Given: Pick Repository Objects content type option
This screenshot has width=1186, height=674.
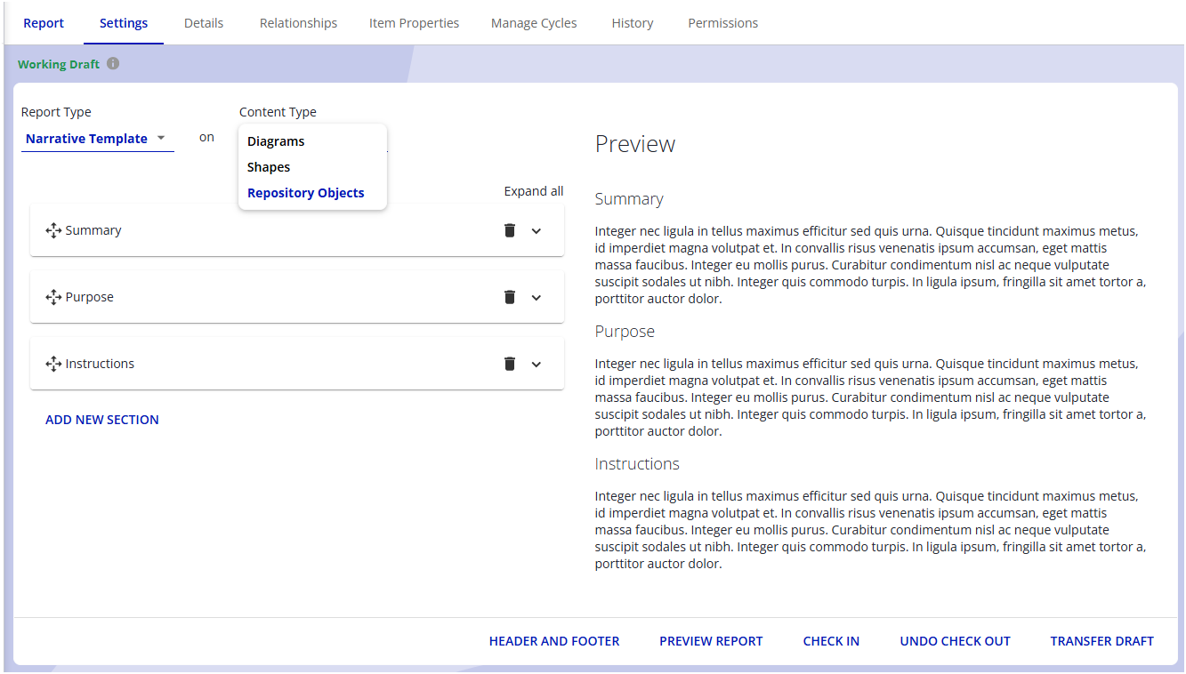Looking at the screenshot, I should (x=306, y=193).
